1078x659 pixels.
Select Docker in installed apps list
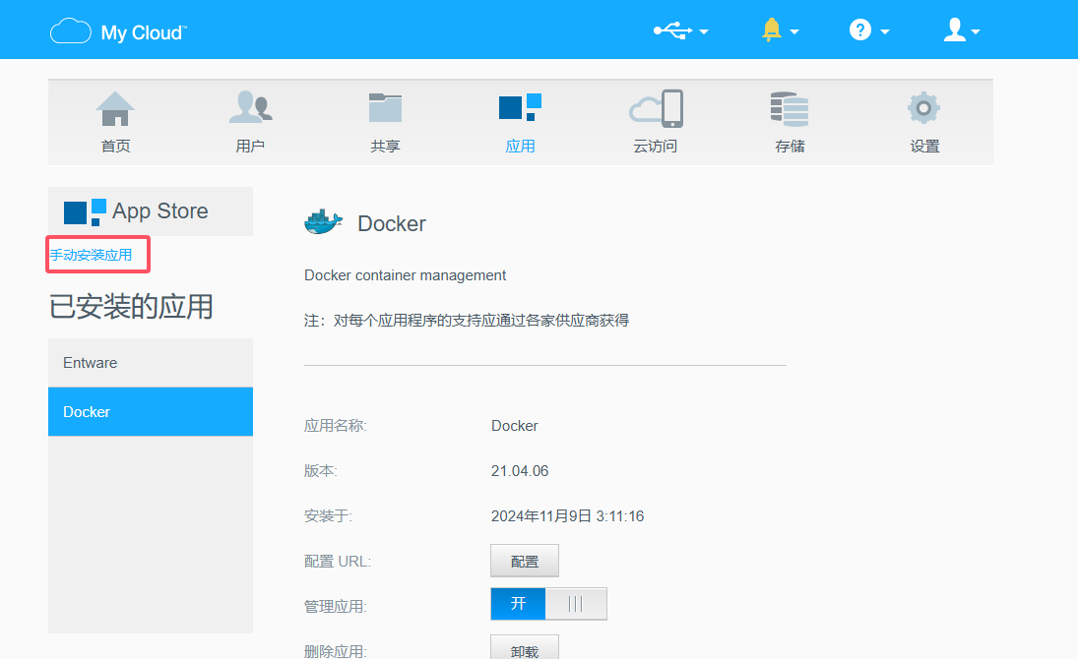tap(151, 411)
